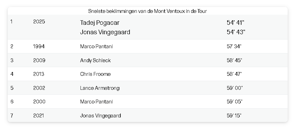Click the year 2013 cell
This screenshot has width=294, height=130.
(38, 74)
